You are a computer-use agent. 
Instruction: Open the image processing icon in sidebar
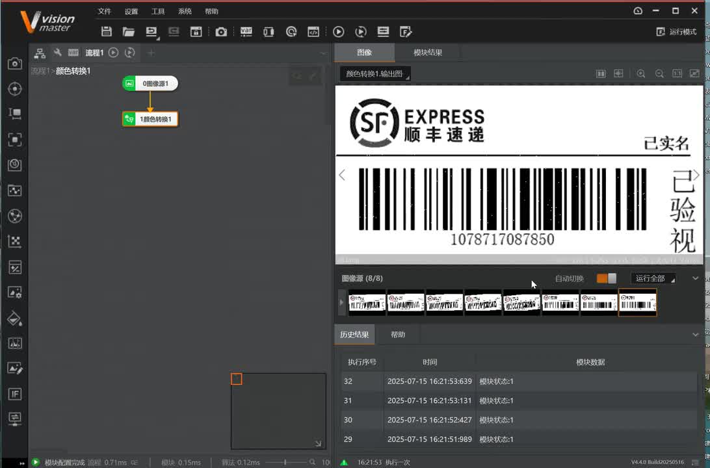(15, 292)
